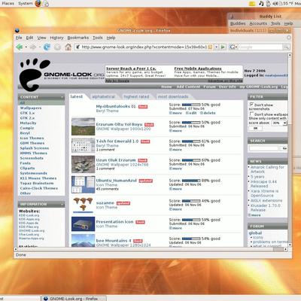
Task: Open the suzanne mushroom icons thumbnail
Action: point(83,204)
